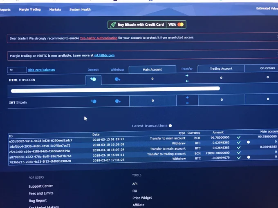This screenshot has height=208, width=278.
Task: Click the Date column header
Action: click(96, 135)
